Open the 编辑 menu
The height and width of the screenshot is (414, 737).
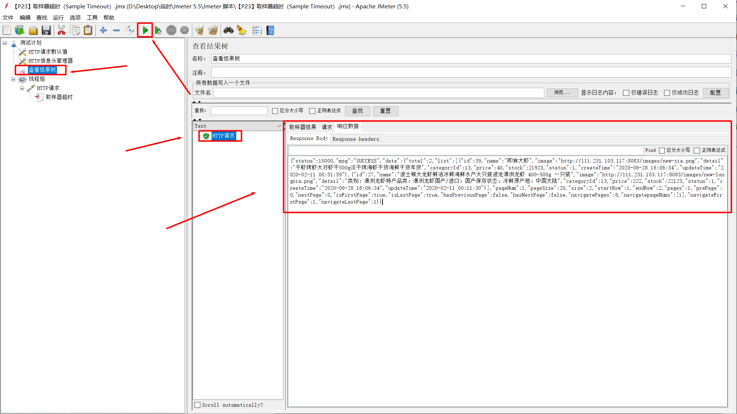click(25, 18)
